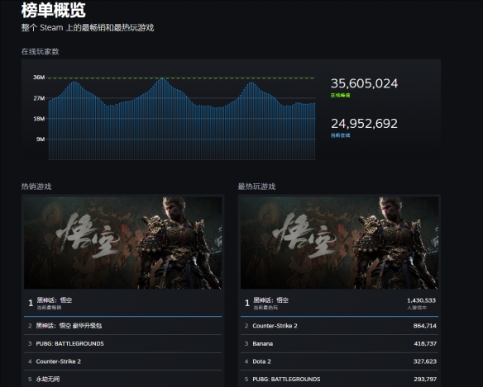Open PUBG: BATTLEGROUNDS in top sellers list
The width and height of the screenshot is (483, 387).
click(123, 343)
